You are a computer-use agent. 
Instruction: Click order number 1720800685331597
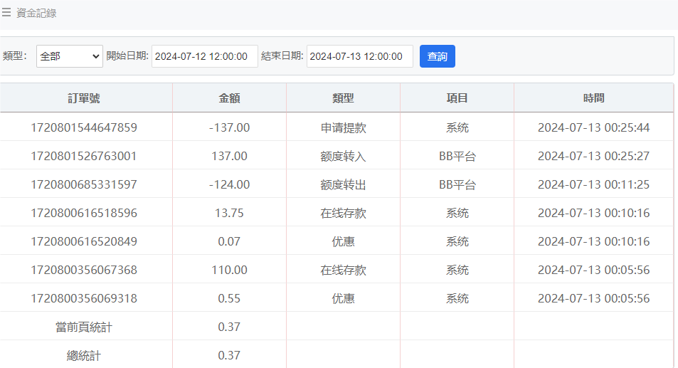(x=84, y=184)
